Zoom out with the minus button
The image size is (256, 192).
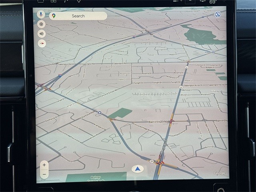pos(44,174)
